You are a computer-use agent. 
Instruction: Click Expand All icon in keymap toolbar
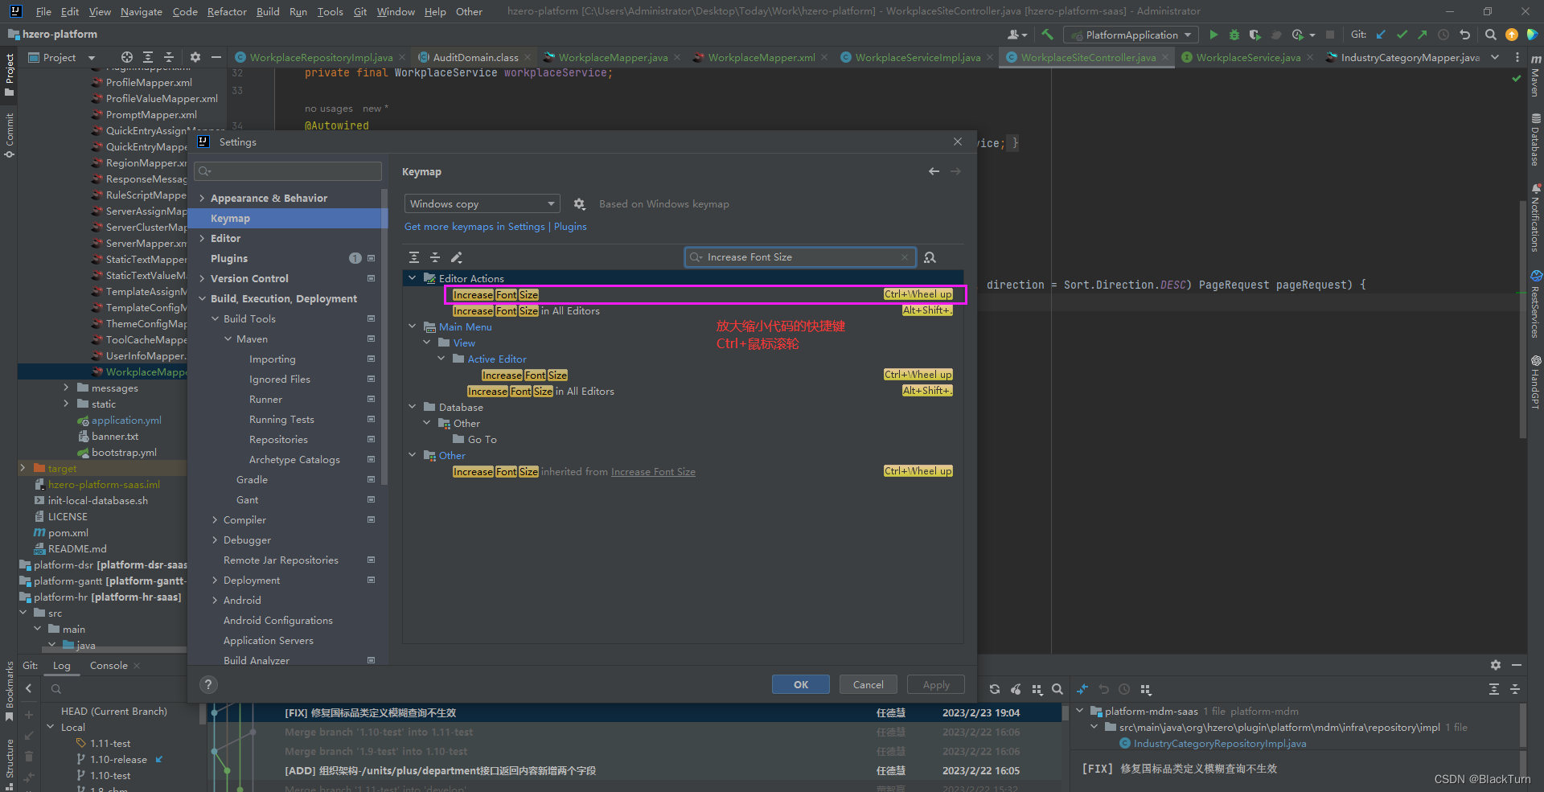click(414, 257)
